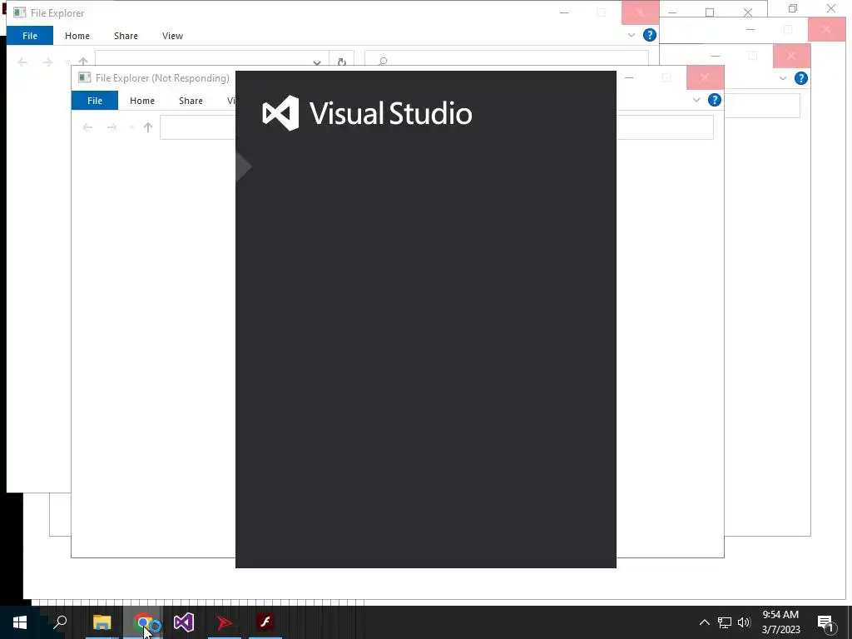Expand ribbon in Not Responding File Explorer
This screenshot has width=852, height=639.
[696, 100]
